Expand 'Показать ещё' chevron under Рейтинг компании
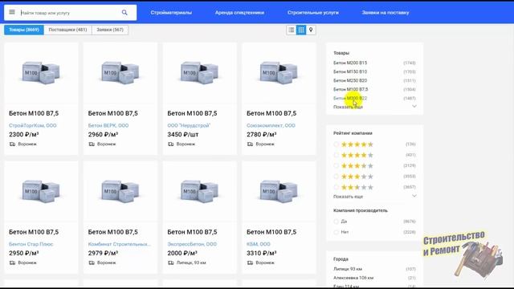The height and width of the screenshot is (289, 514). point(414,196)
